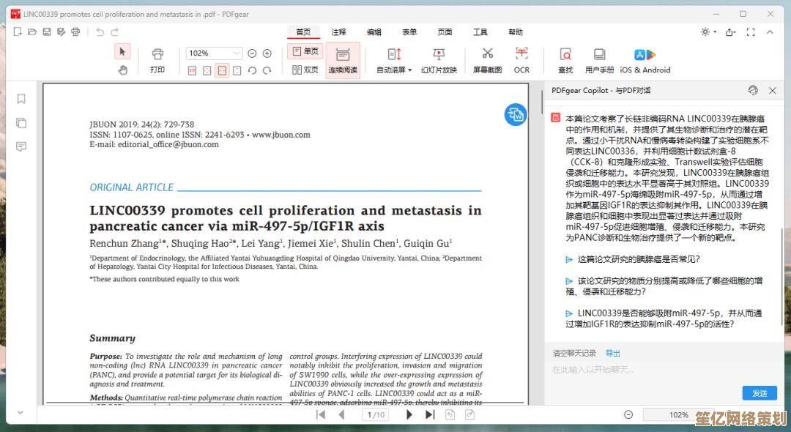Viewport: 791px width, 432px height.
Task: Open a file with the folder icon
Action: tap(32, 31)
